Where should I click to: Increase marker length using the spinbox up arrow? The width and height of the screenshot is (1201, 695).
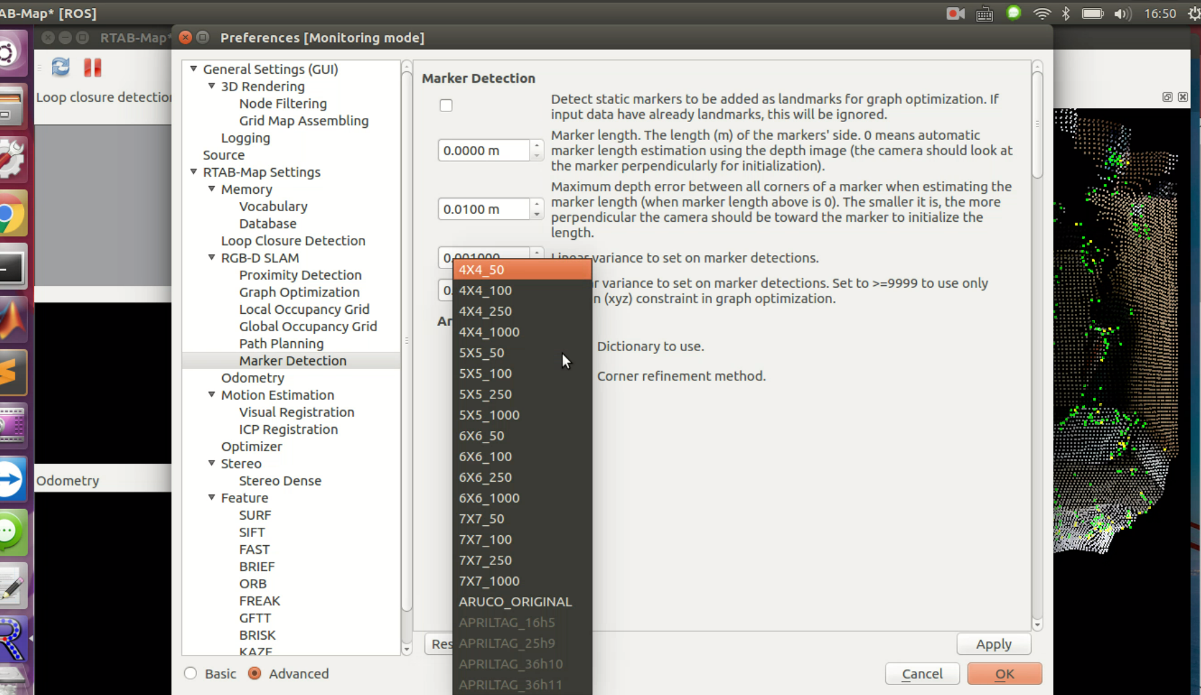click(x=536, y=145)
